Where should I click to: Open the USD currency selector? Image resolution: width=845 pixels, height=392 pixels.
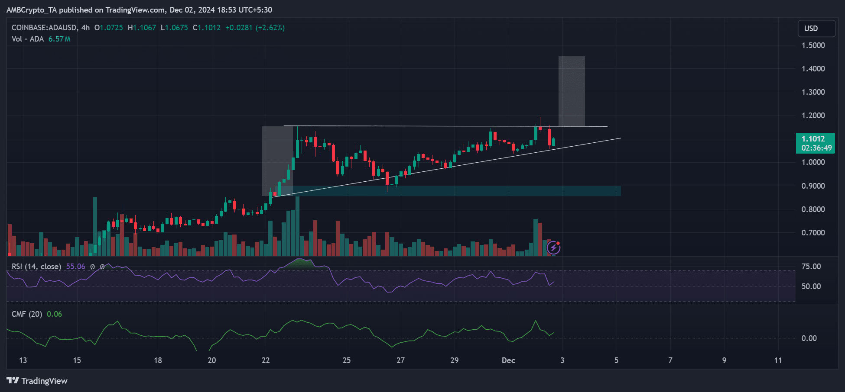pyautogui.click(x=816, y=29)
